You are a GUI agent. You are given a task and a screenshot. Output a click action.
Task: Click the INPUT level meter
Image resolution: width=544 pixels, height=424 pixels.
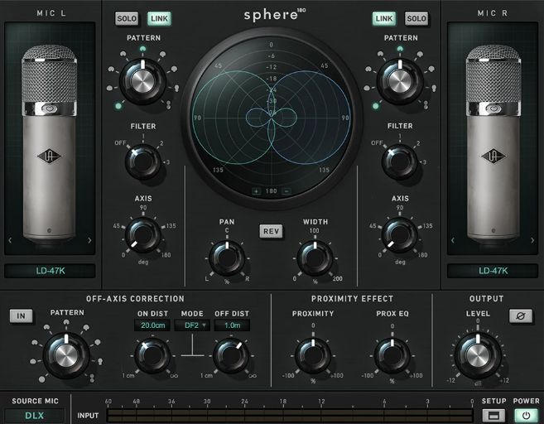point(290,415)
